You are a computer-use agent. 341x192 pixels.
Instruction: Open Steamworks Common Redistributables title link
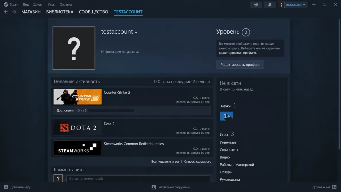coord(134,144)
